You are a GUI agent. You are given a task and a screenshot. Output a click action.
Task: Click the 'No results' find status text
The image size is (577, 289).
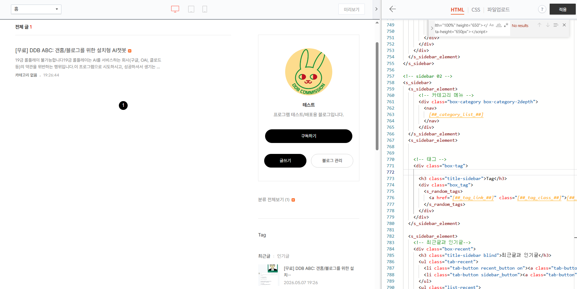tap(520, 26)
